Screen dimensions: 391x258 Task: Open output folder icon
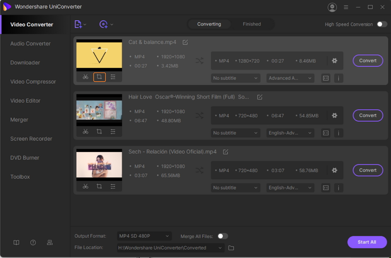231,248
